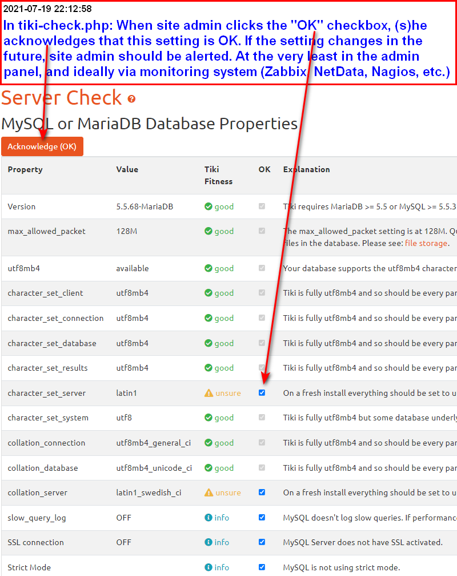This screenshot has height=576, width=457.
Task: Click the OK checkbox for max_allowed_packet
Action: coord(262,231)
